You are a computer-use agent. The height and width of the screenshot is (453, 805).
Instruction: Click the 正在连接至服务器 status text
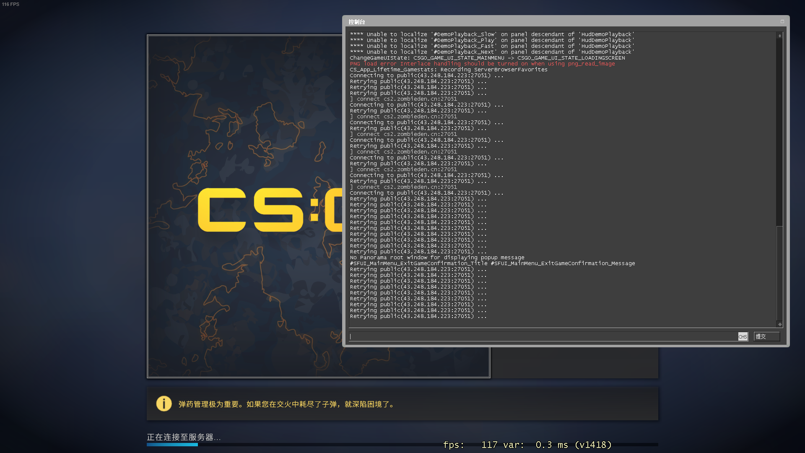(183, 437)
